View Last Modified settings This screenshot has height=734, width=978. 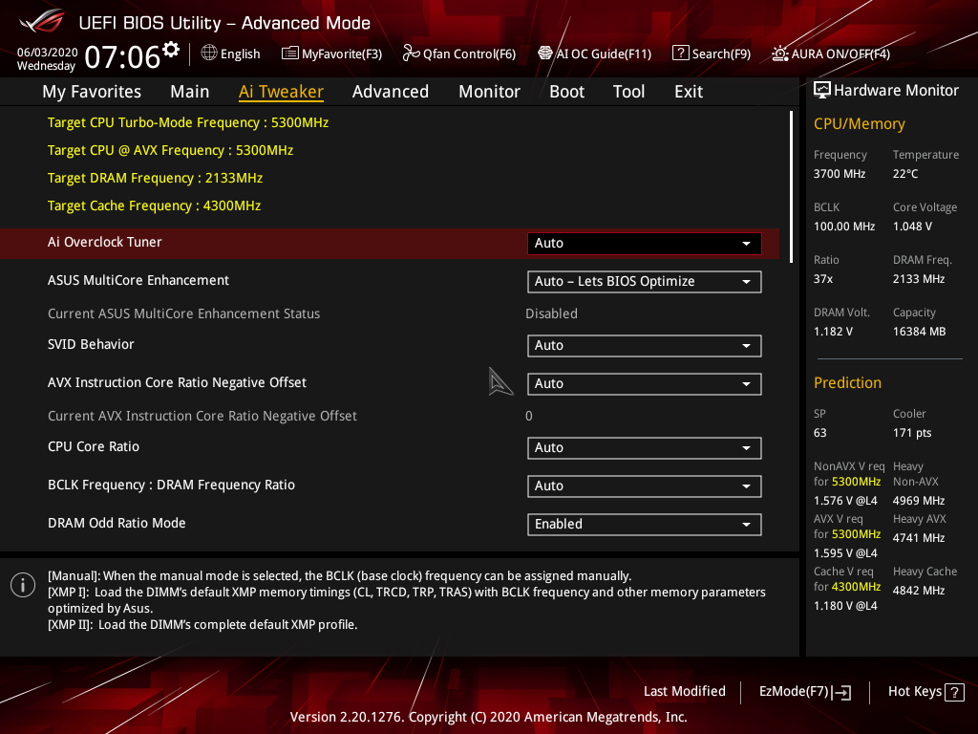[x=684, y=691]
